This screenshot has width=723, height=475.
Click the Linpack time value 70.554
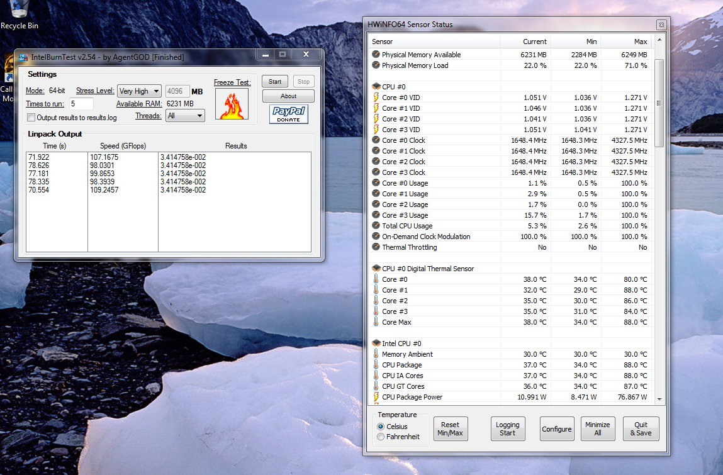point(39,190)
